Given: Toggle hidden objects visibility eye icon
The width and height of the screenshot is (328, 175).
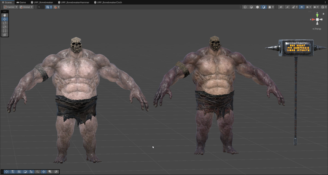Looking at the screenshot, I should coord(302,7).
